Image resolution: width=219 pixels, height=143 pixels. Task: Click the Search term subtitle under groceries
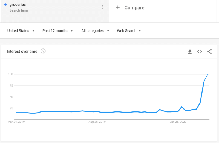point(19,10)
